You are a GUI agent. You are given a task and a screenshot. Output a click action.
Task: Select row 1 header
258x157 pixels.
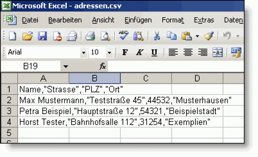point(9,89)
